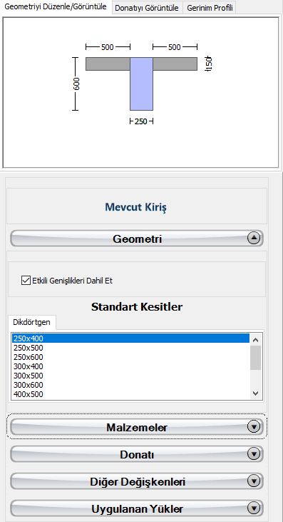Click the 250 width dimension label
The image size is (283, 522).
pyautogui.click(x=141, y=121)
